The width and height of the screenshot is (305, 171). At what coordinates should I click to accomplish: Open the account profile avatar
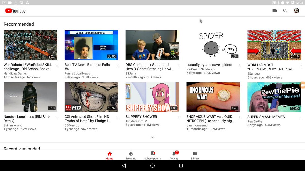pyautogui.click(x=296, y=11)
